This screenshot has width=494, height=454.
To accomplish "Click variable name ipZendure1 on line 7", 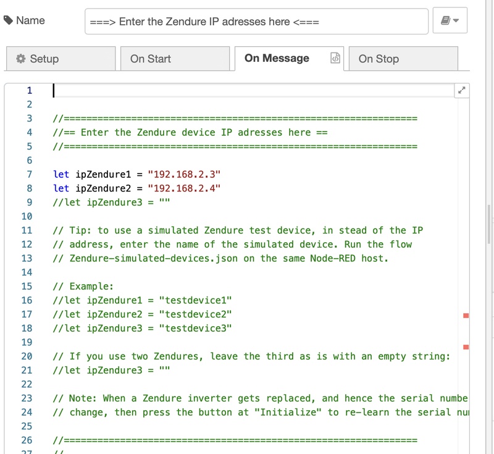I will [x=103, y=174].
